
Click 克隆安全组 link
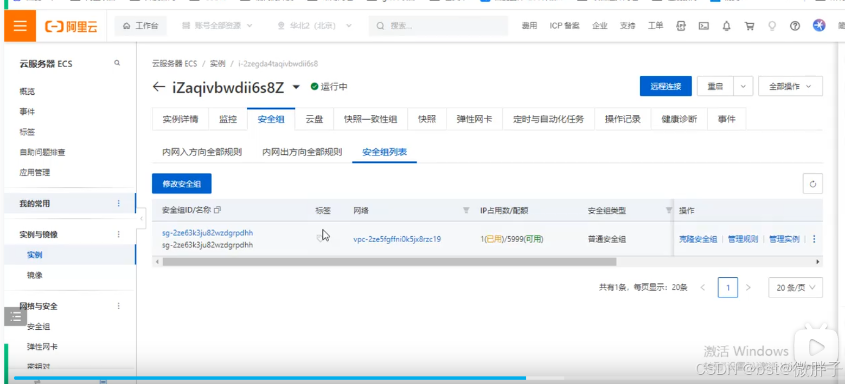pos(698,239)
